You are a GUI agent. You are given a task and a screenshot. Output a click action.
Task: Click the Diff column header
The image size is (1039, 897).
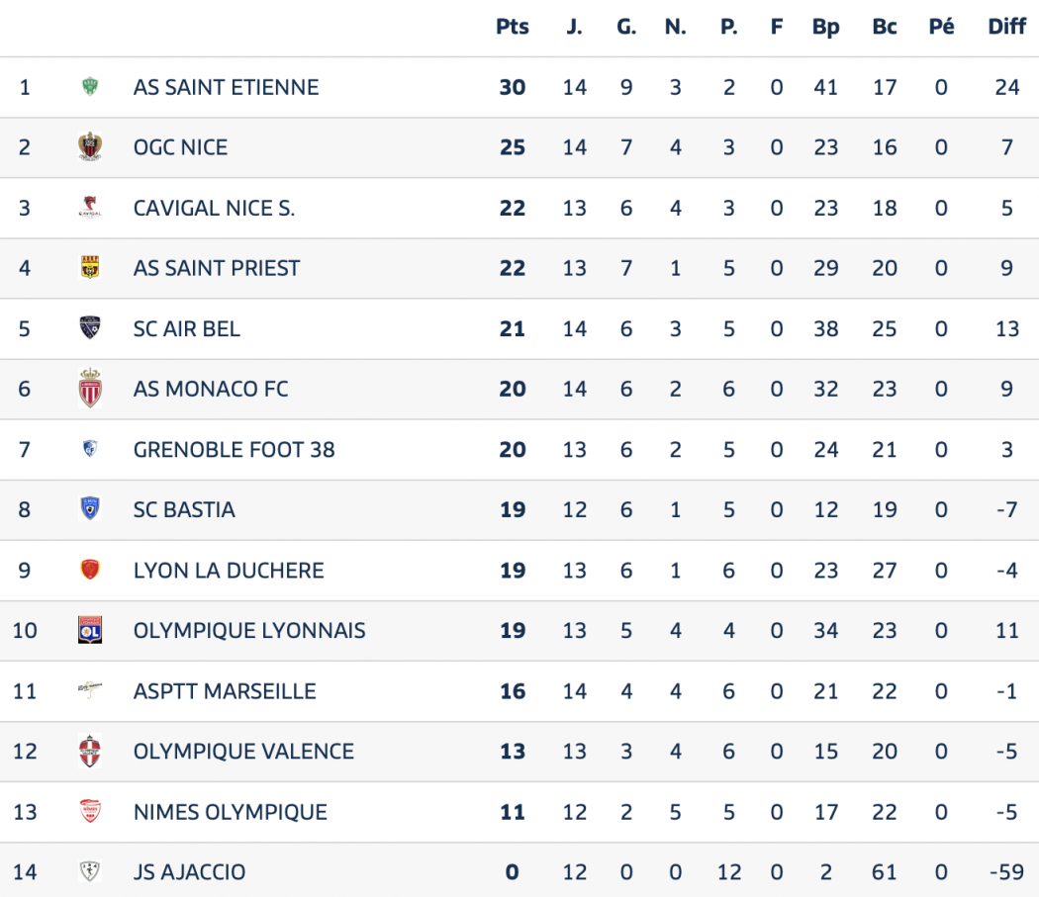[1006, 27]
